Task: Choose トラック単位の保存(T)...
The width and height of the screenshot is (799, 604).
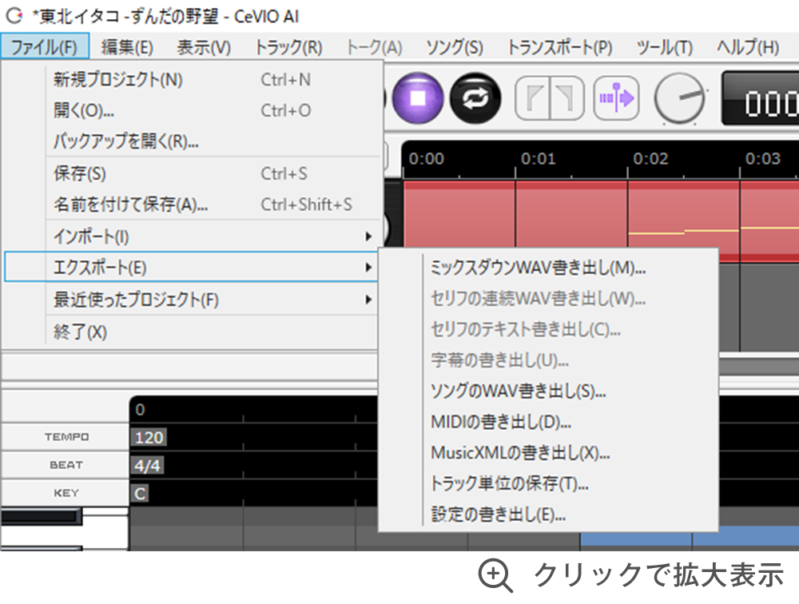Action: 548,483
